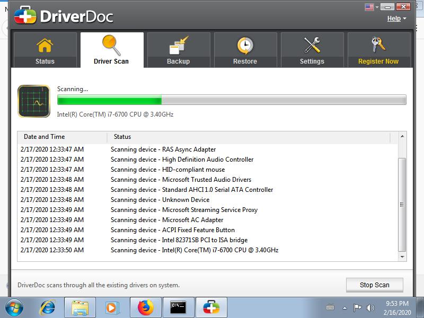This screenshot has width=424, height=318.
Task: Click the Scanning... status label
Action: (73, 89)
